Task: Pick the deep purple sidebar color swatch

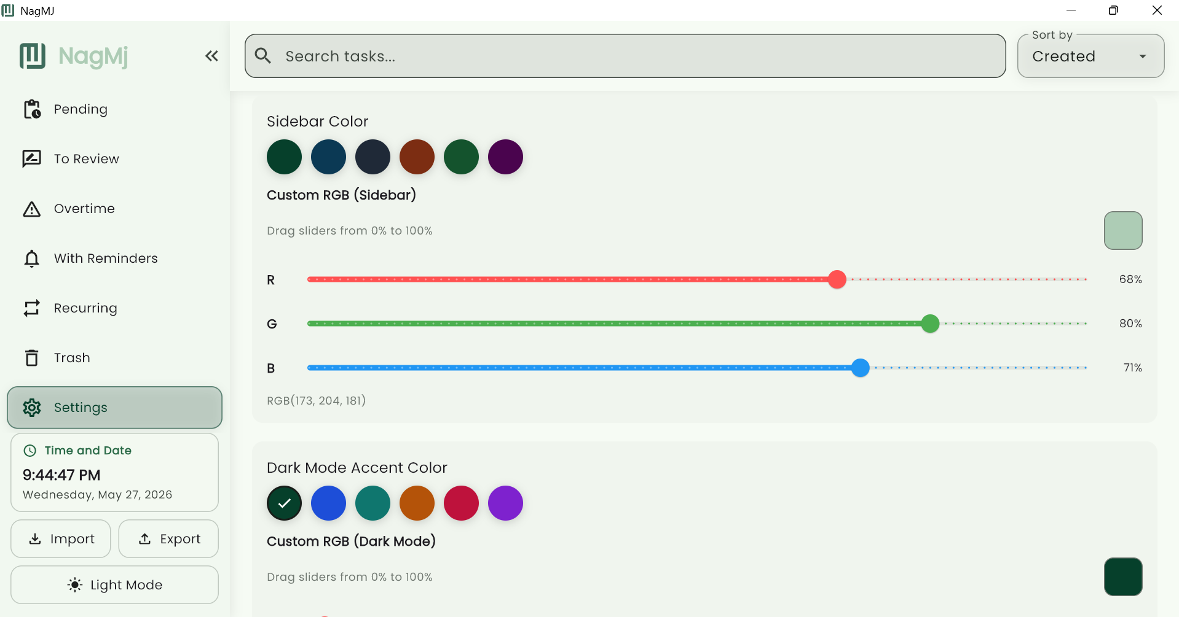Action: (x=506, y=157)
